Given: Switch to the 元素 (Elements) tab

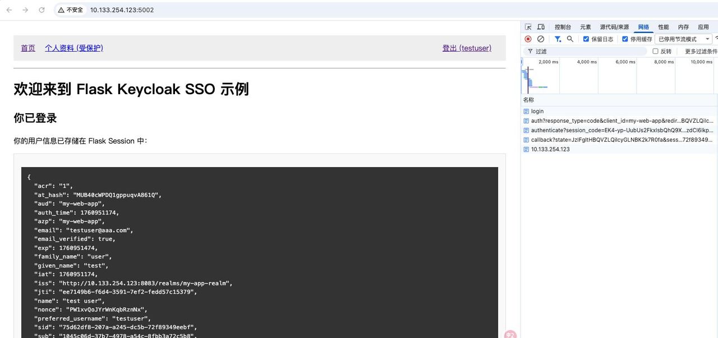Looking at the screenshot, I should pos(585,26).
